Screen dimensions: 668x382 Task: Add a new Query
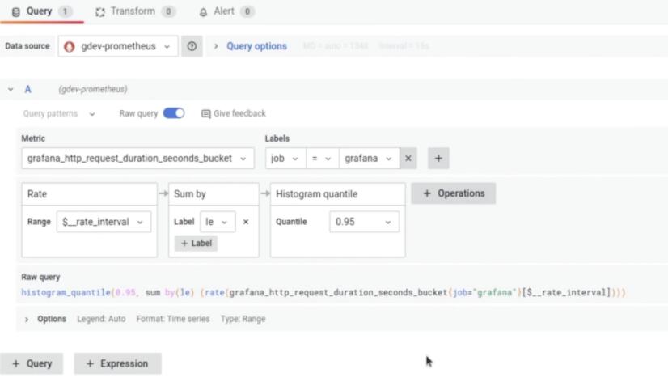[32, 363]
